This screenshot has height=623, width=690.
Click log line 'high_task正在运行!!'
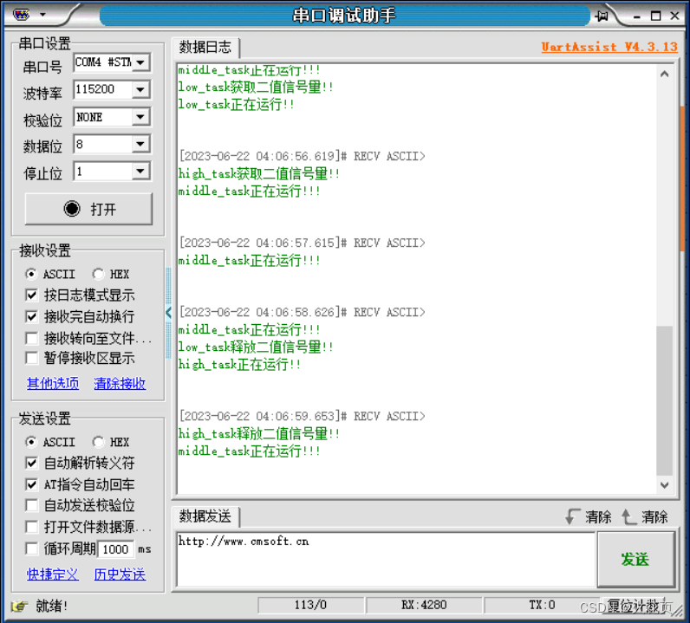coord(239,364)
